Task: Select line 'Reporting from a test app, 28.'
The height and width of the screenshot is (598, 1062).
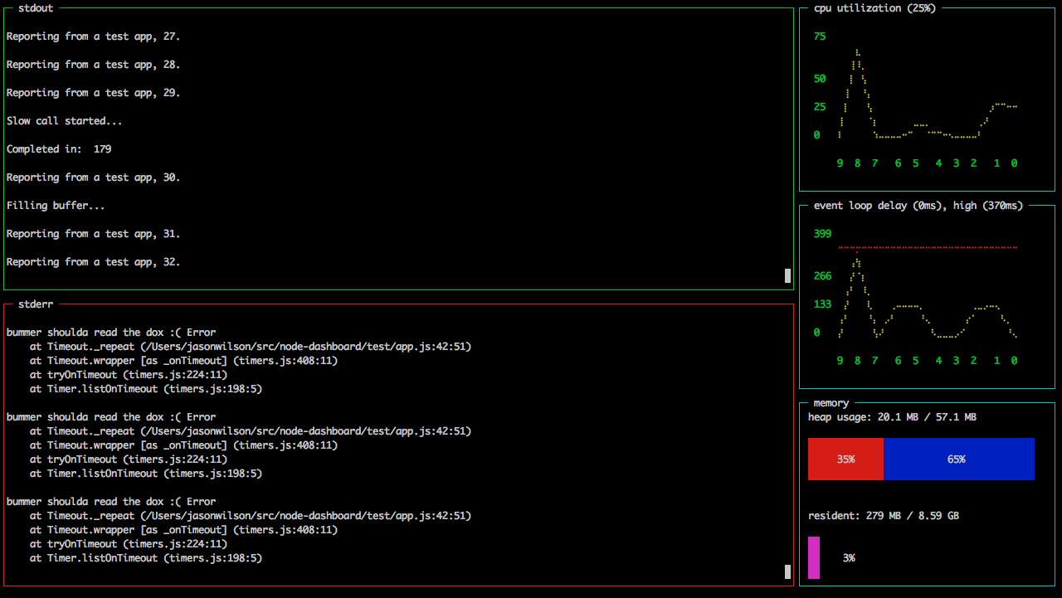Action: (x=93, y=65)
